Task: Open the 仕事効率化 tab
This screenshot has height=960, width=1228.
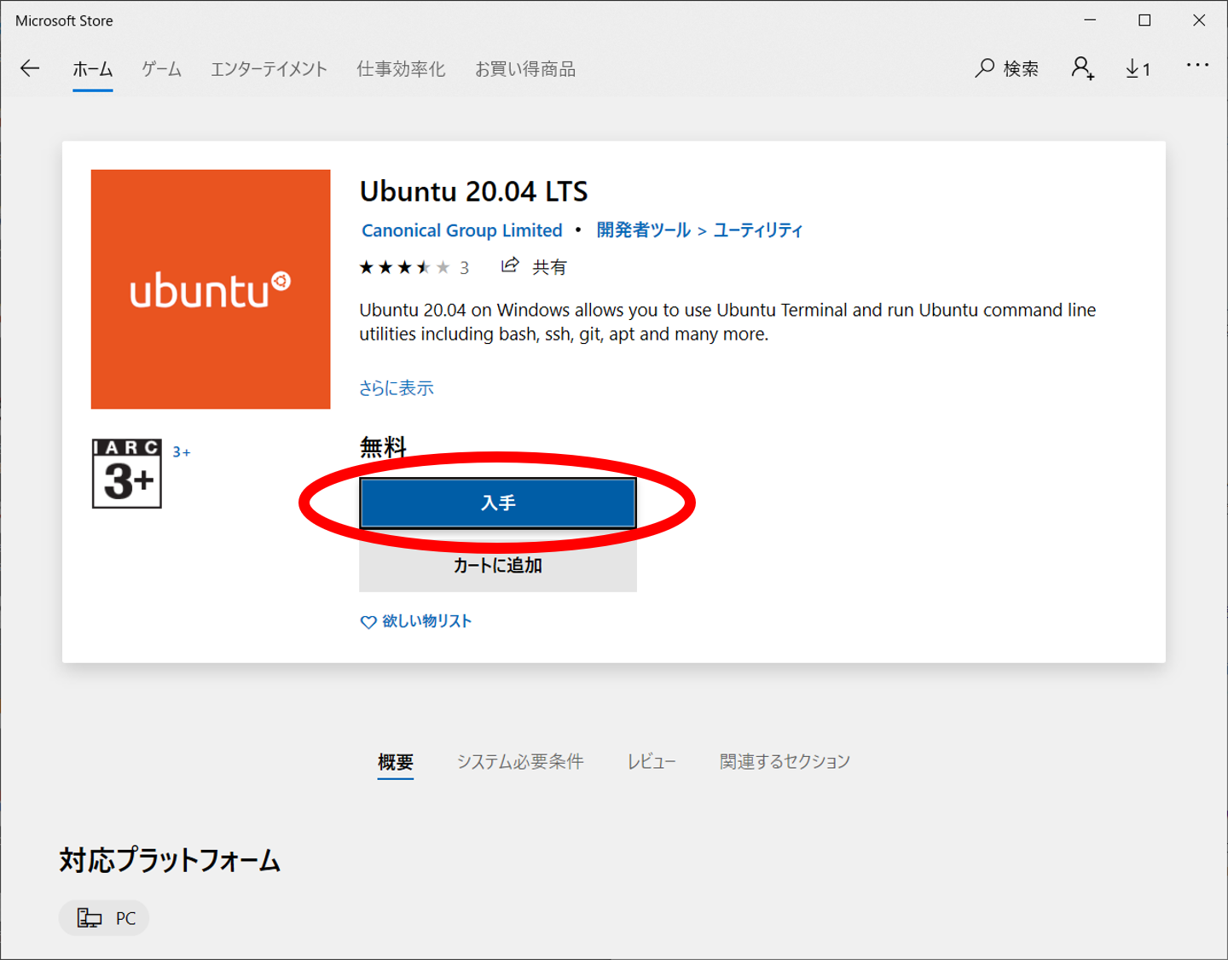Action: pos(401,69)
